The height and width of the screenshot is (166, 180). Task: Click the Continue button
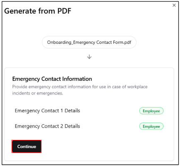[27, 147]
